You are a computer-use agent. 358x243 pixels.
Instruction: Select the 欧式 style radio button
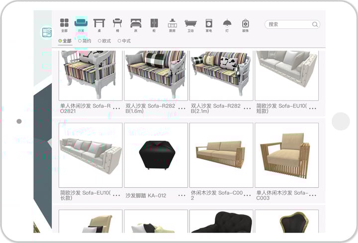(104, 41)
